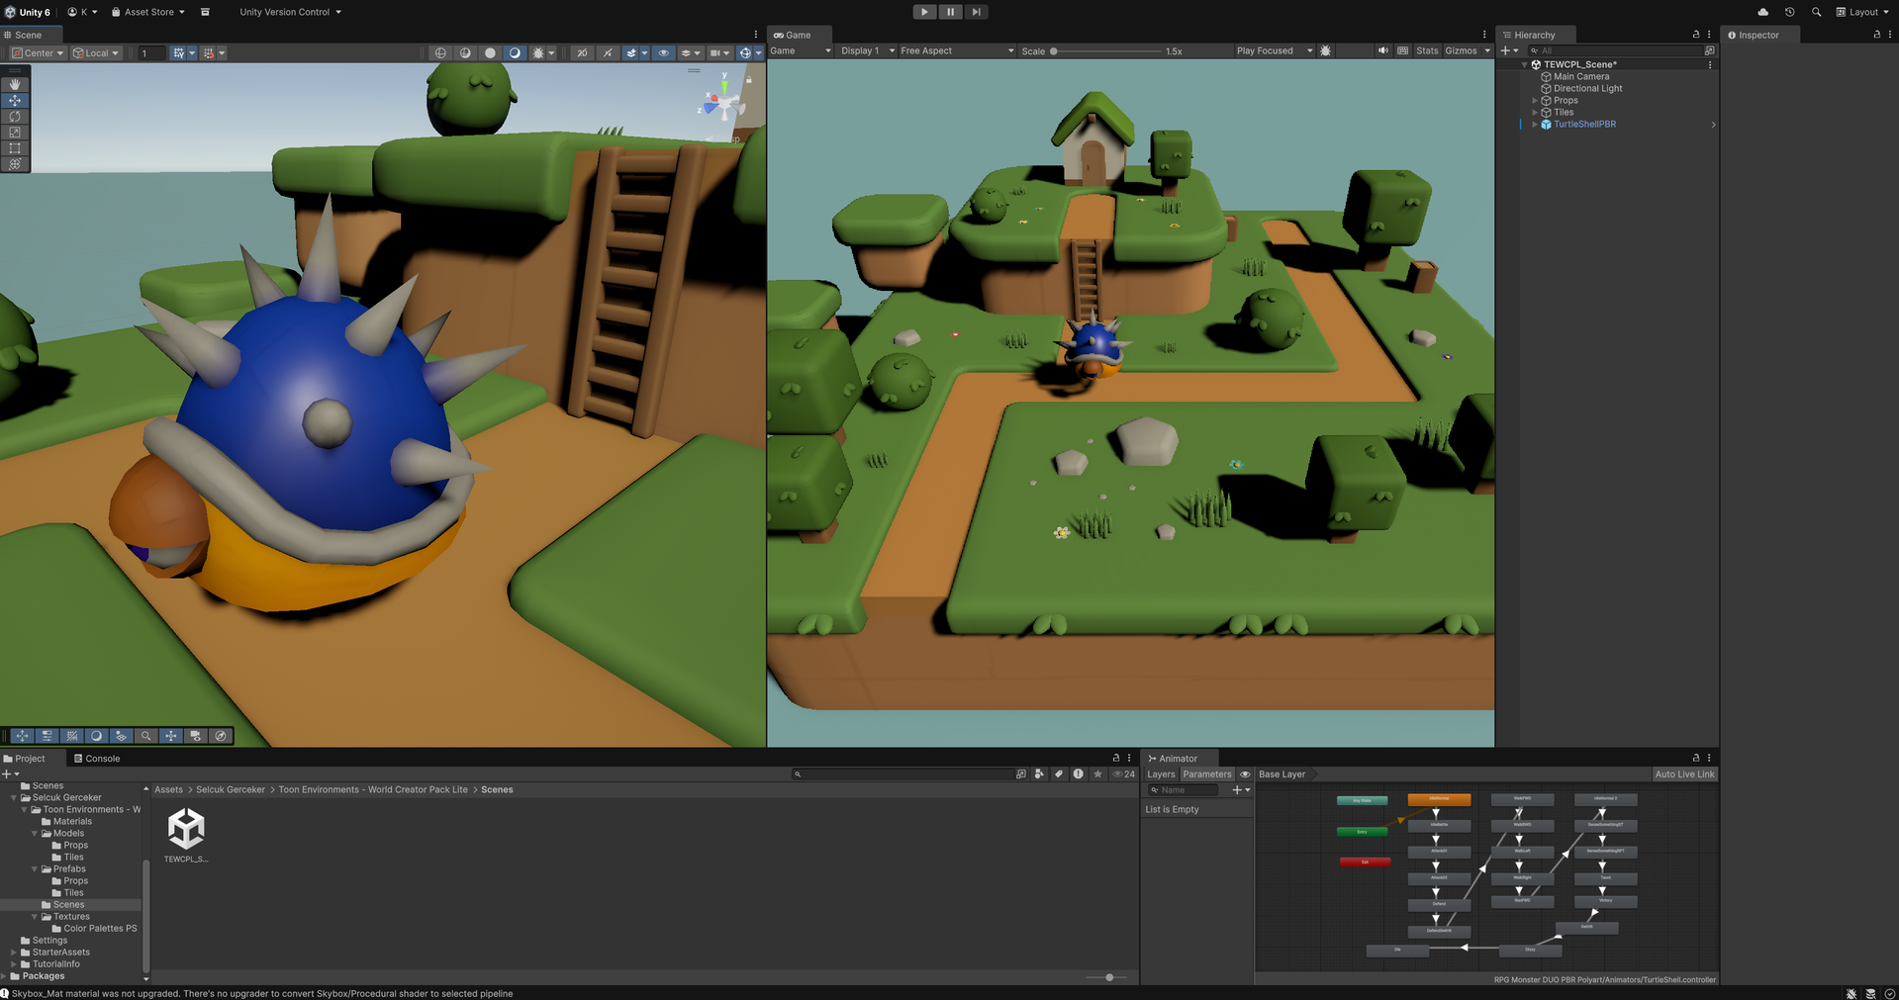1899x1000 pixels.
Task: Expand the Props object in Hierarchy
Action: click(x=1535, y=101)
